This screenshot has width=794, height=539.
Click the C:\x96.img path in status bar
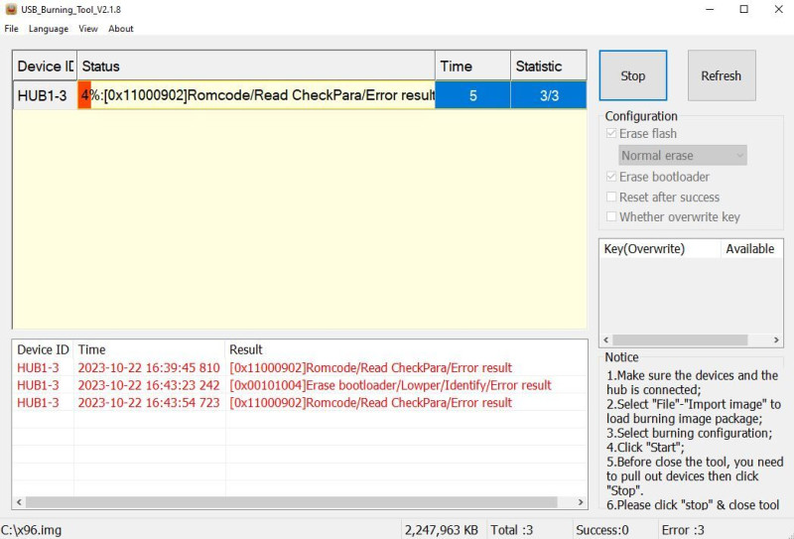[x=32, y=530]
